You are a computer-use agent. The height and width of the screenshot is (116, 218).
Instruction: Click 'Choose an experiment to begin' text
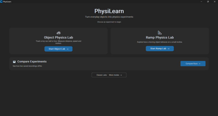coord(109,22)
